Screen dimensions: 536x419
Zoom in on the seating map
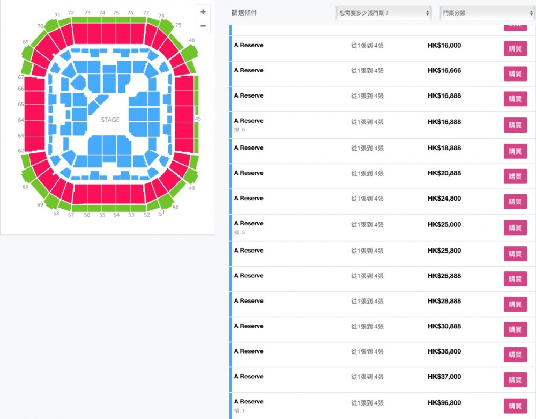(x=203, y=11)
